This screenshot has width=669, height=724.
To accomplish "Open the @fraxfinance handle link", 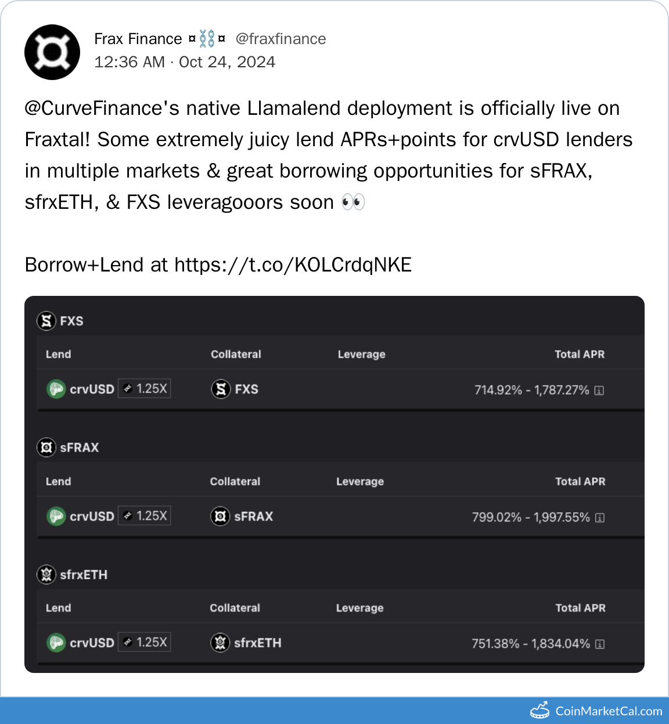I will coord(280,39).
